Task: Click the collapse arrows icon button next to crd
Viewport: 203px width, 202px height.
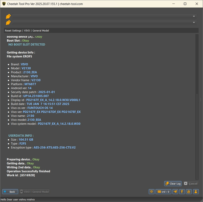Action: 152,192
